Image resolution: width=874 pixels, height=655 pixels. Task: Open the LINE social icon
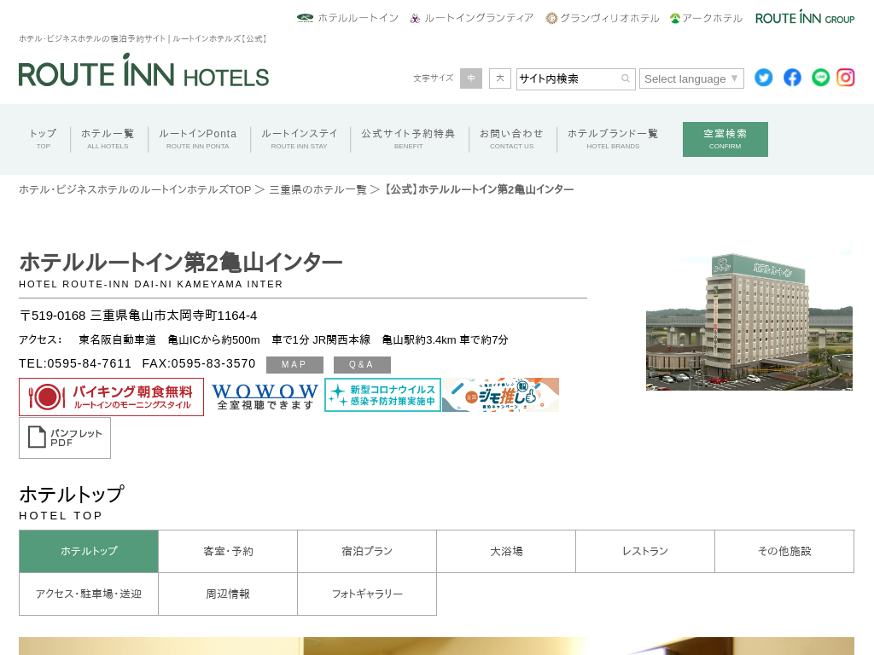[820, 78]
